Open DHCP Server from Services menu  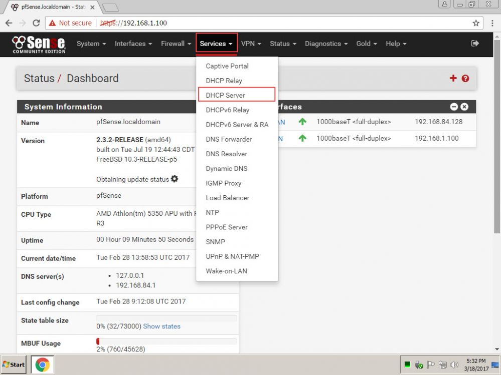coord(237,95)
